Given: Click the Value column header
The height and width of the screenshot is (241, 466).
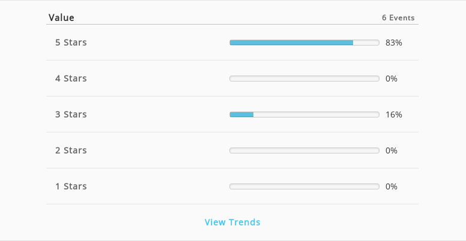Looking at the screenshot, I should (x=61, y=17).
